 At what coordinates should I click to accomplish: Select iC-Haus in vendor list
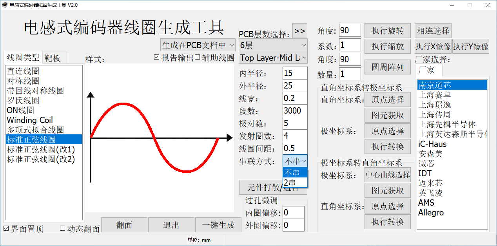[452, 144]
